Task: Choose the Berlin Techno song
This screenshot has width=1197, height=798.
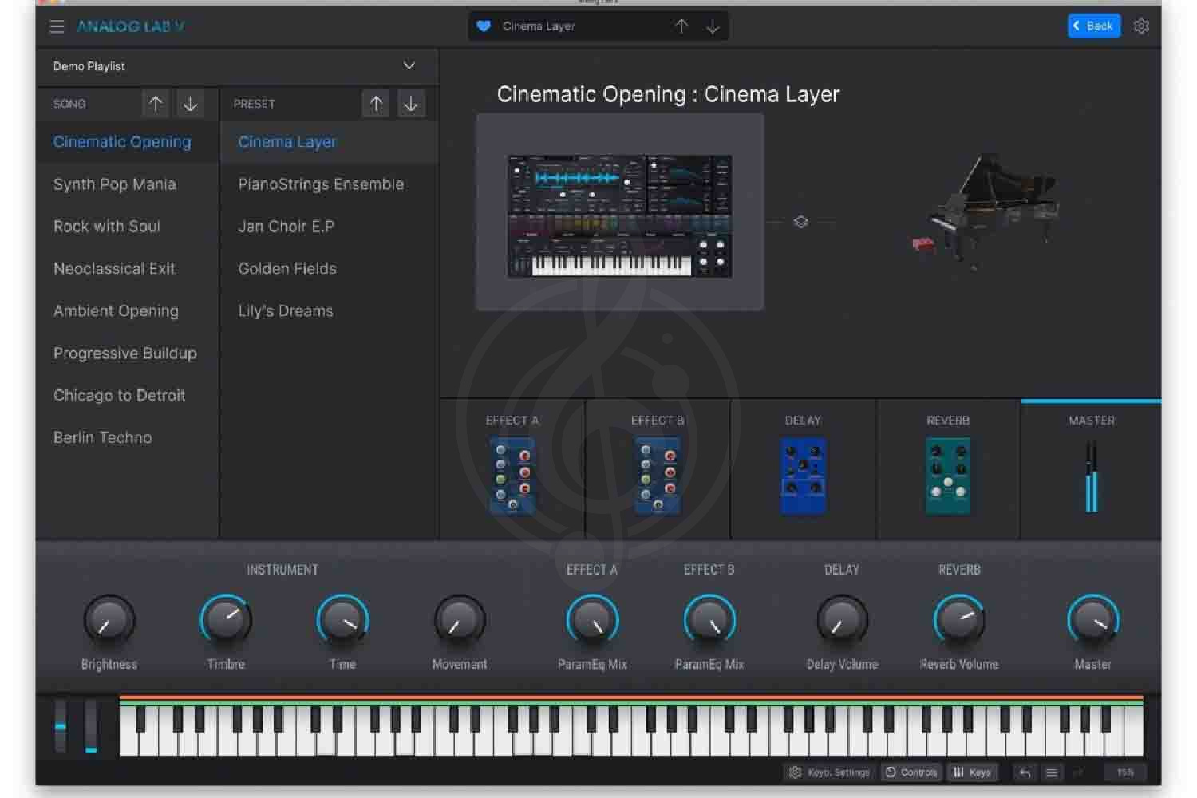Action: [x=127, y=438]
